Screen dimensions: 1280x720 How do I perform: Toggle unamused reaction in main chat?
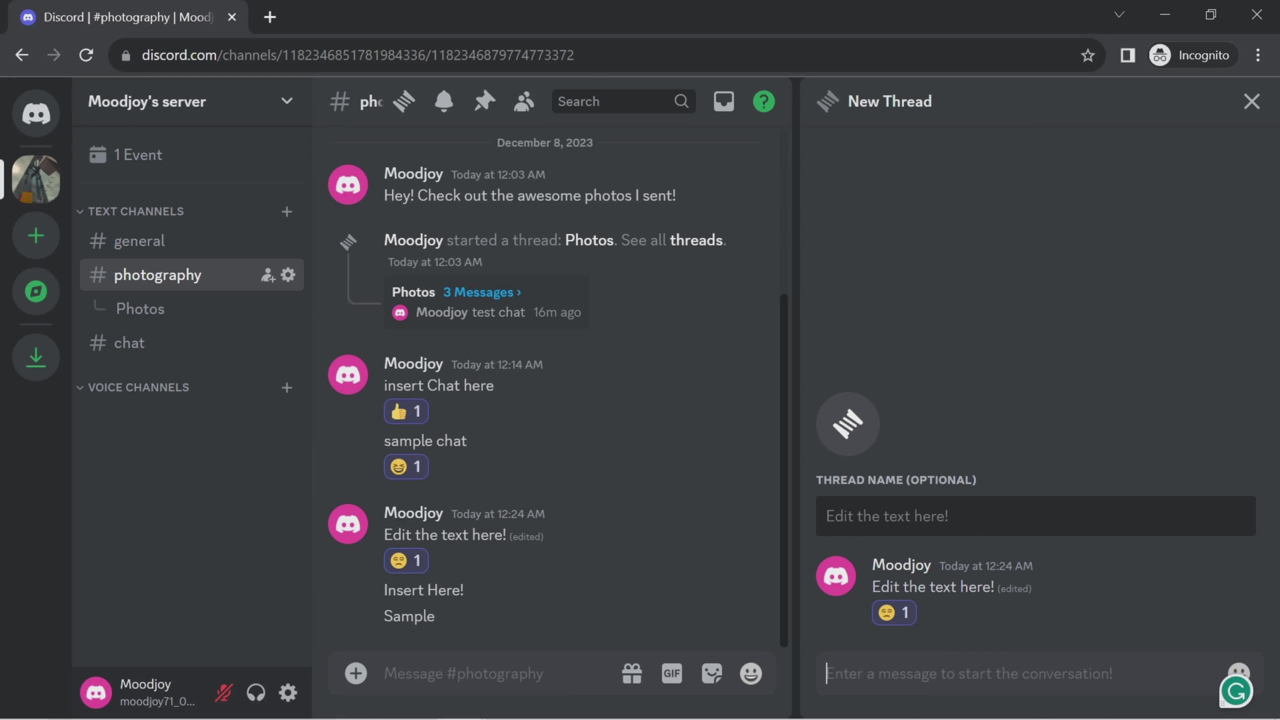[x=406, y=560]
